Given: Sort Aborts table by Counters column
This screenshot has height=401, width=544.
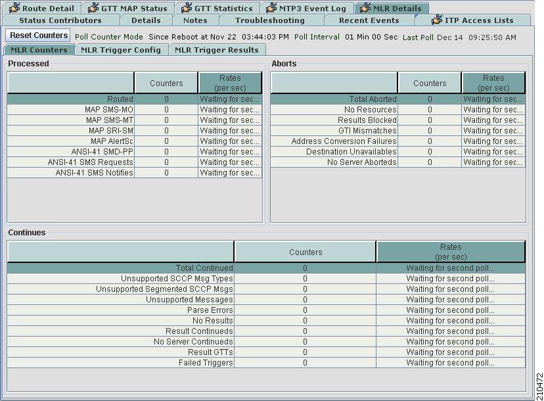Looking at the screenshot, I should pyautogui.click(x=430, y=83).
